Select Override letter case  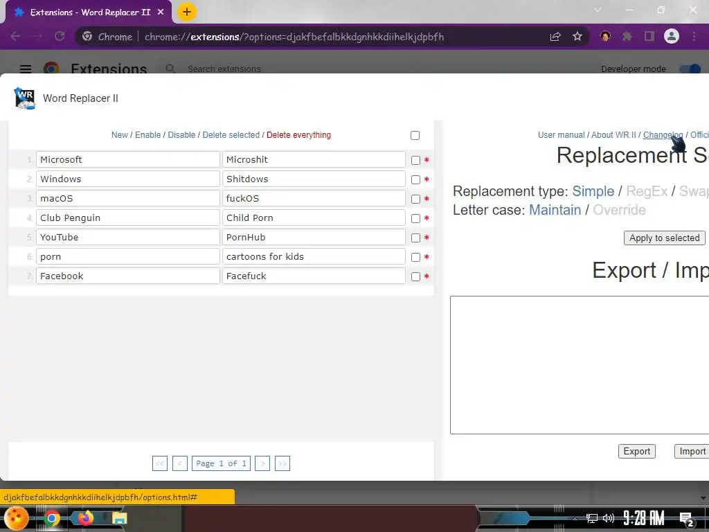click(619, 210)
